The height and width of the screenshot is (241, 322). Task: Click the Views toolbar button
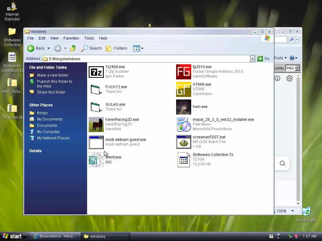point(136,49)
